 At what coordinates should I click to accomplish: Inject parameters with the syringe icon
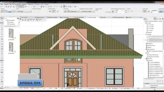pos(11,7)
